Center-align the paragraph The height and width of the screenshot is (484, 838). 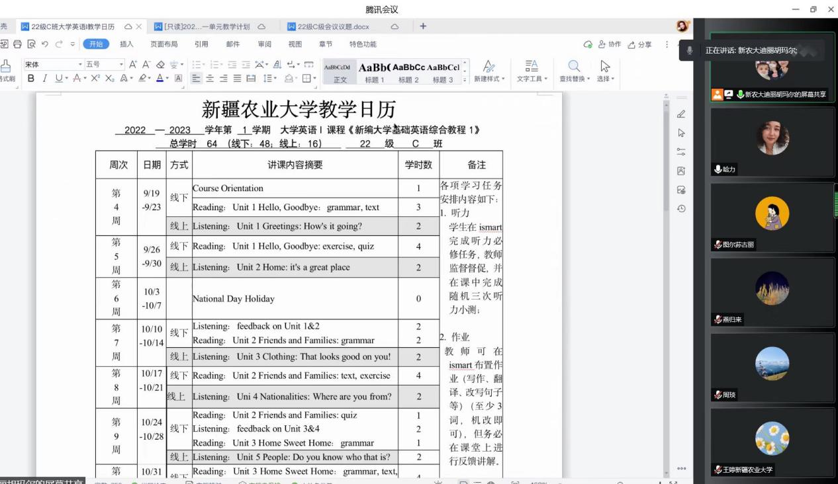pyautogui.click(x=209, y=79)
